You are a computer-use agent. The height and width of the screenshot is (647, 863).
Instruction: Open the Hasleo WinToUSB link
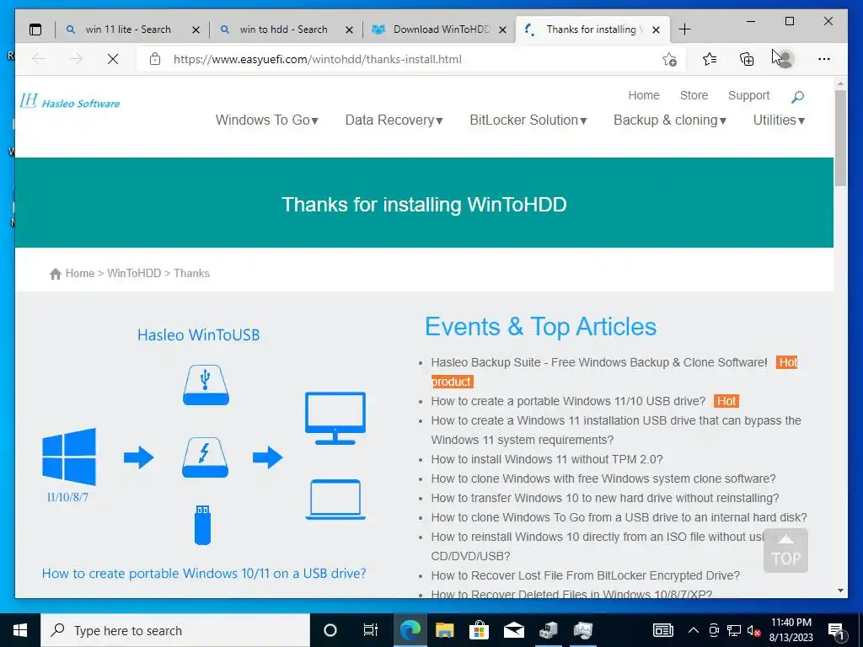pos(198,335)
